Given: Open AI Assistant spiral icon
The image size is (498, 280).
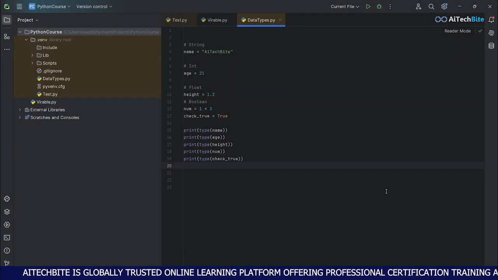Looking at the screenshot, I should point(491,33).
